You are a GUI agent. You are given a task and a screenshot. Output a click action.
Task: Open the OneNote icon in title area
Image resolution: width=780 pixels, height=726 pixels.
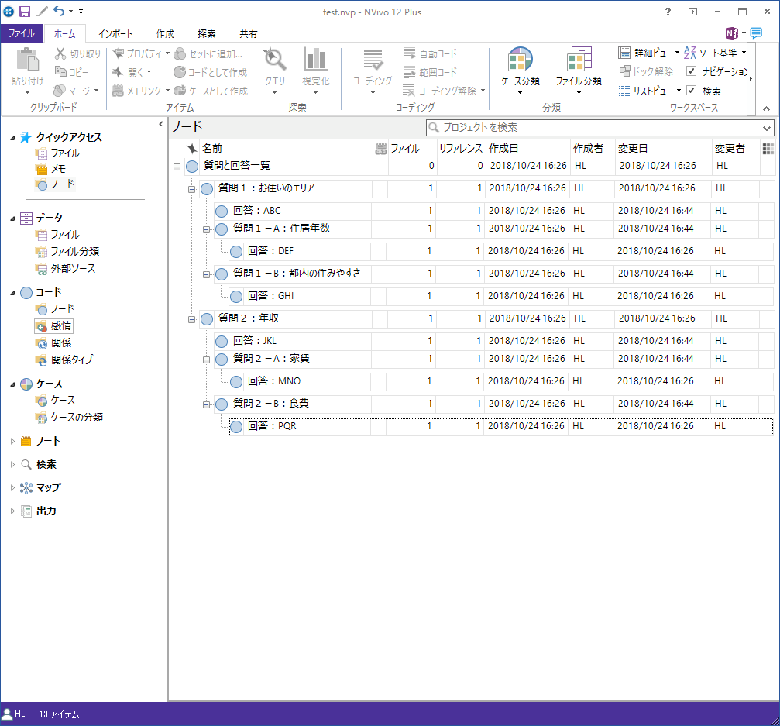pyautogui.click(x=731, y=33)
